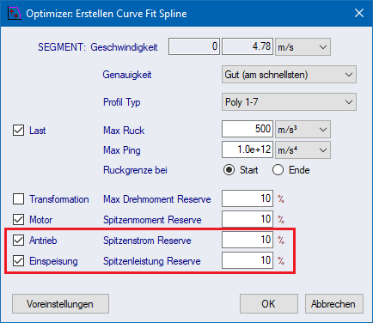Click the Max Ruck value field

(x=248, y=129)
